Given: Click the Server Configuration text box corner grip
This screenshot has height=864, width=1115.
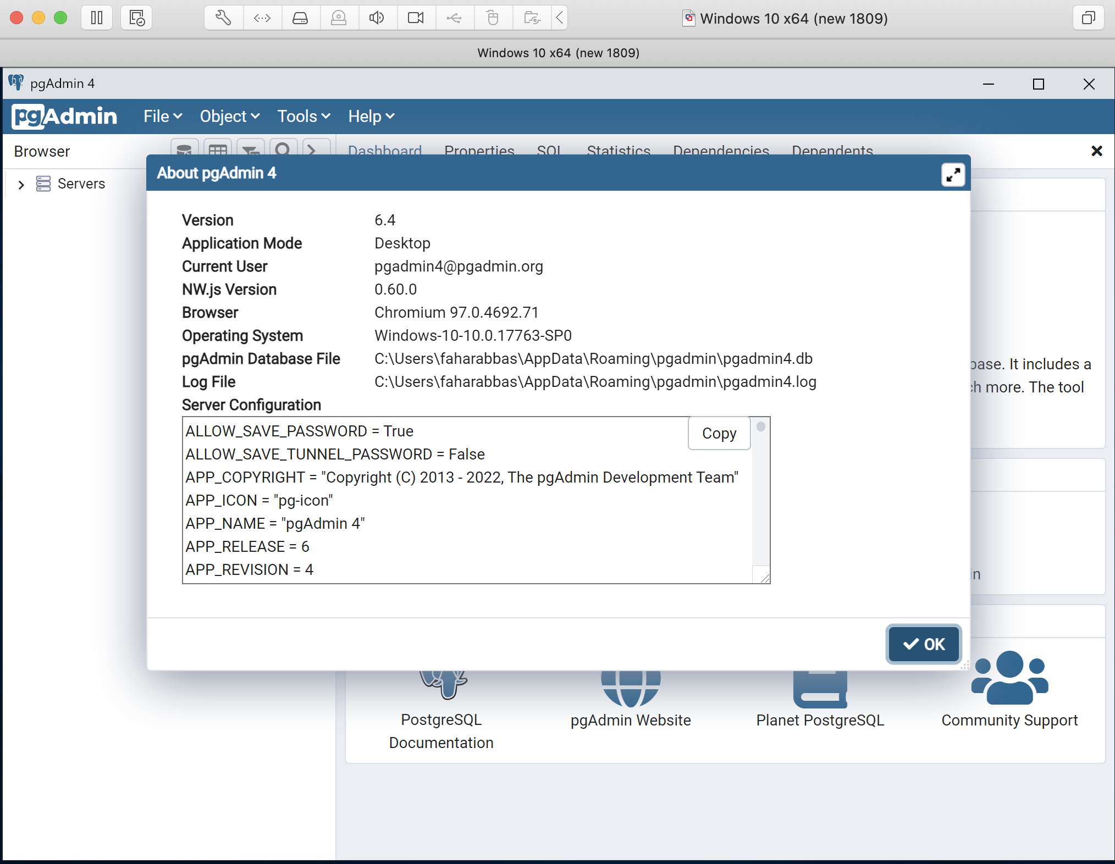Looking at the screenshot, I should pyautogui.click(x=764, y=577).
